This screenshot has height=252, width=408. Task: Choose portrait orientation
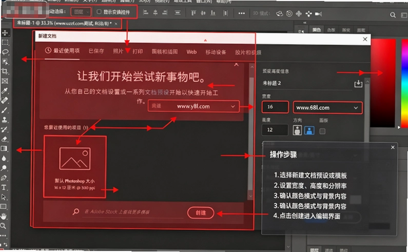(297, 130)
